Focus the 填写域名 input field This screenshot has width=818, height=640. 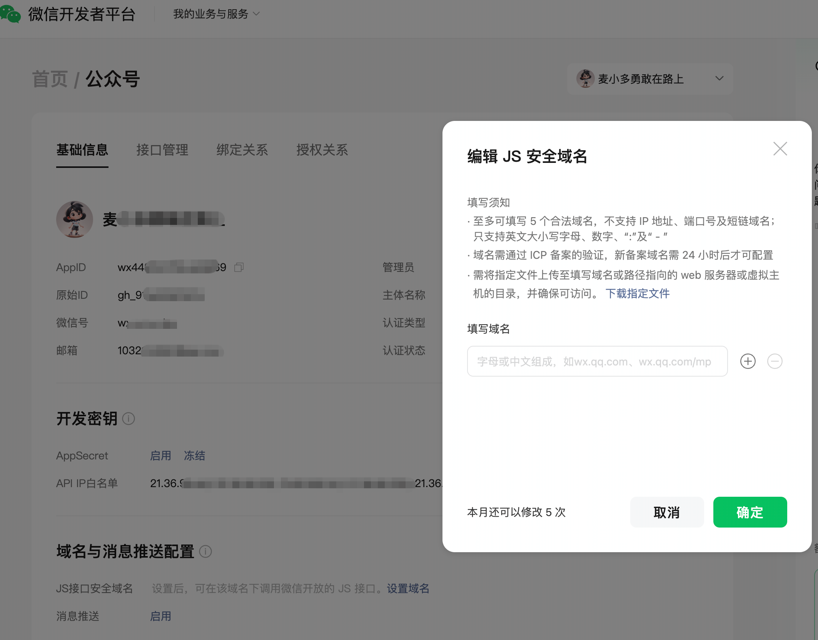(x=597, y=361)
